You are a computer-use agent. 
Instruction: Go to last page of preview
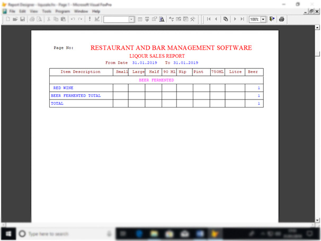pyautogui.click(x=243, y=19)
